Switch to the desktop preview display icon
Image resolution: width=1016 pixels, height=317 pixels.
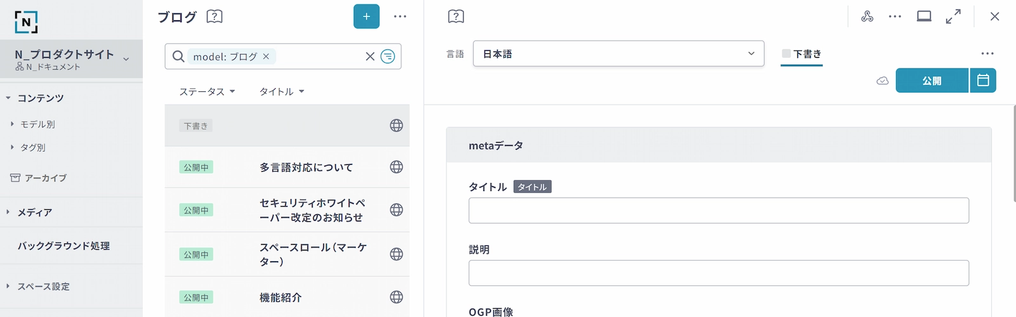point(924,16)
